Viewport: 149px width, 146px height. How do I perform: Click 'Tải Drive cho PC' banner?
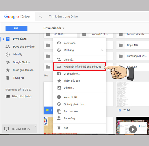click(20, 129)
